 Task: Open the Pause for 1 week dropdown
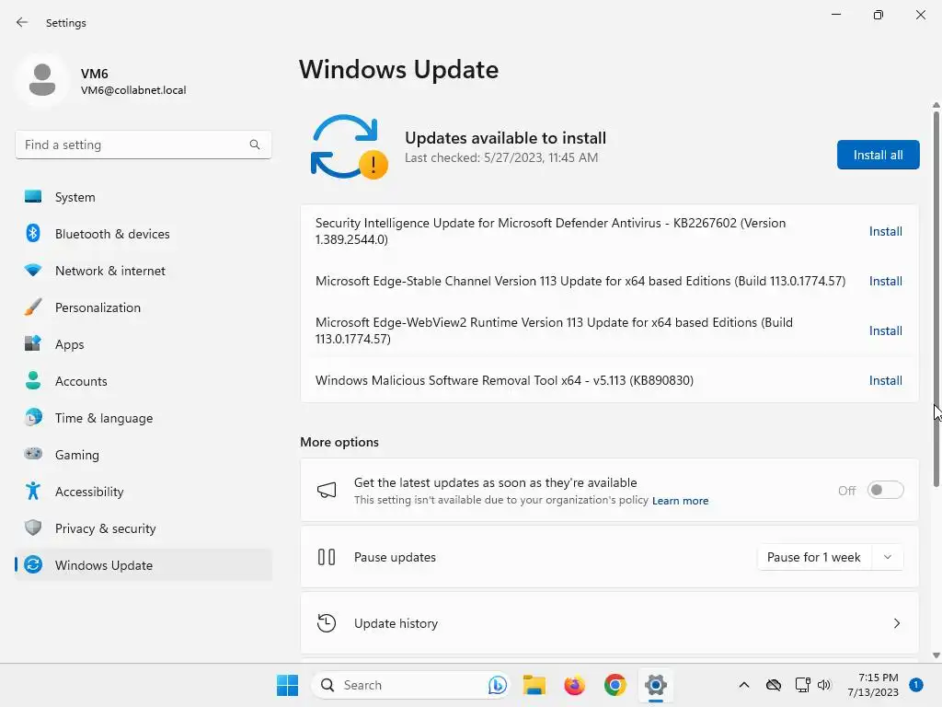click(x=830, y=557)
